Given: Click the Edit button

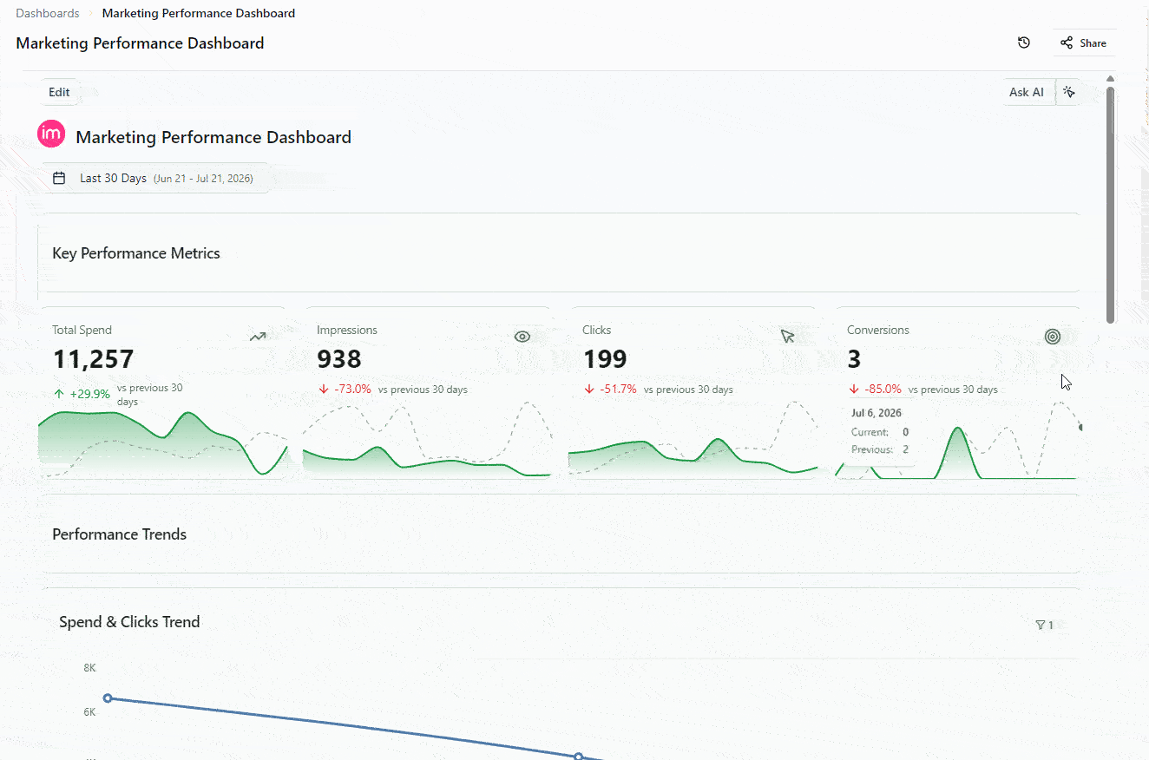Looking at the screenshot, I should click(x=59, y=92).
